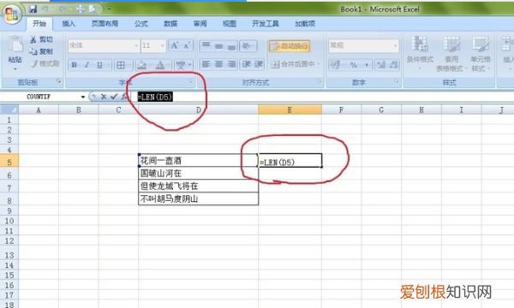Switch to the 视图 tab
This screenshot has height=308, width=514.
pyautogui.click(x=229, y=24)
